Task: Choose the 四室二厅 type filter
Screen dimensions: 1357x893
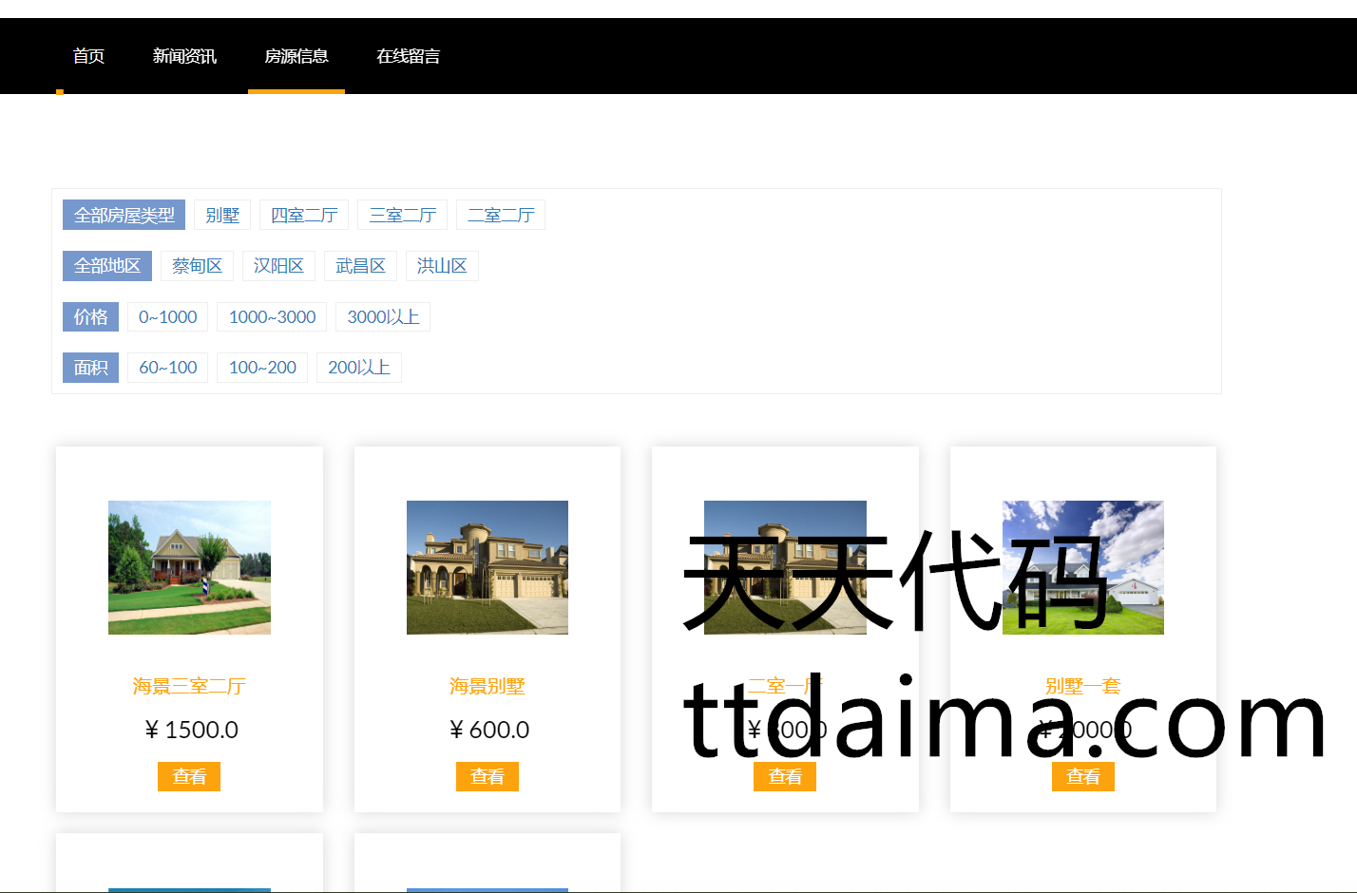Action: coord(304,215)
